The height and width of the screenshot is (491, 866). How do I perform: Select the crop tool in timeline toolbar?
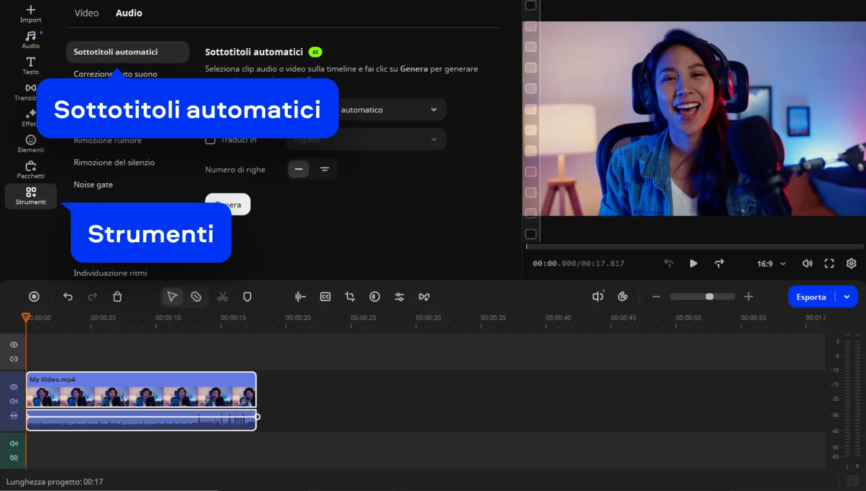point(350,297)
